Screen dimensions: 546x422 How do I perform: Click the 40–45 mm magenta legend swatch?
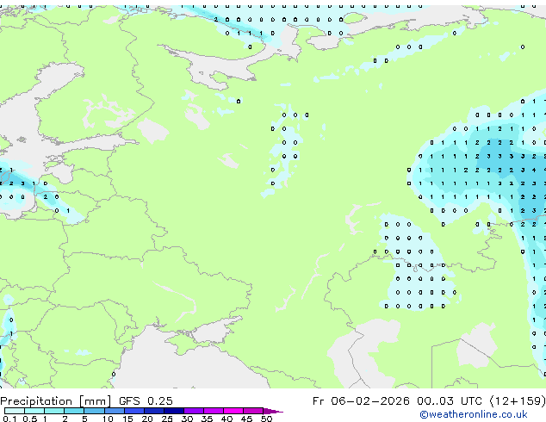(233, 411)
